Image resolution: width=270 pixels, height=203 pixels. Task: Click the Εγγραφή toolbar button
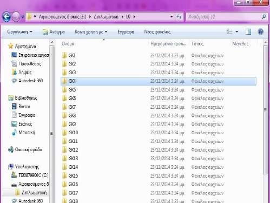[126, 32]
